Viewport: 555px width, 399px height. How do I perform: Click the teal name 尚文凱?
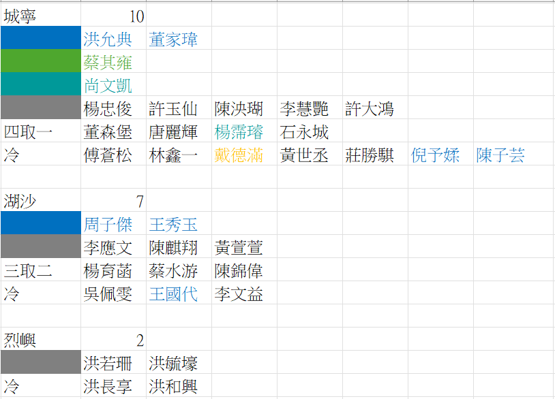[x=114, y=84]
